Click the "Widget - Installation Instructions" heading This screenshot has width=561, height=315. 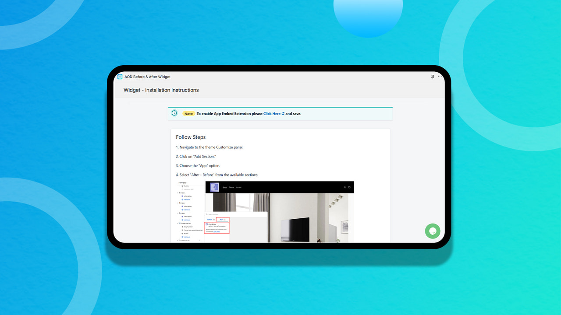tap(161, 90)
